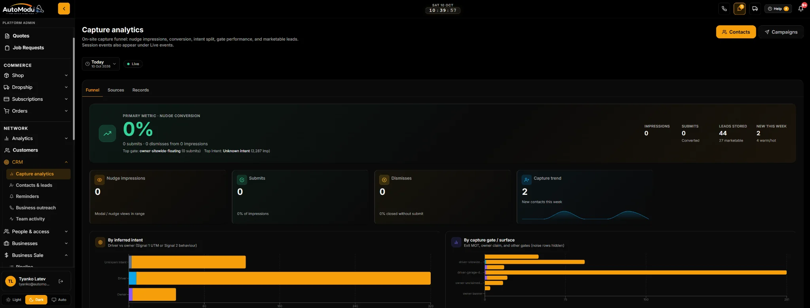Collapse the CRM section
Screen dimensions: 810x308
pos(36,162)
